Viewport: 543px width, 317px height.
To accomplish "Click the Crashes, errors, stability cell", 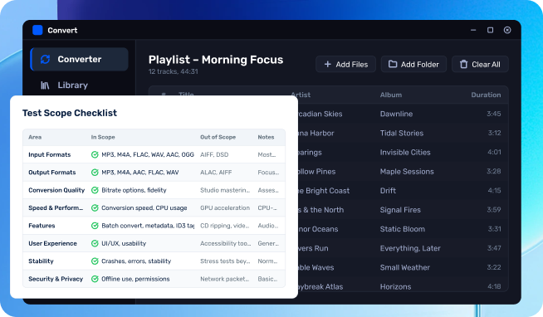I will 136,261.
